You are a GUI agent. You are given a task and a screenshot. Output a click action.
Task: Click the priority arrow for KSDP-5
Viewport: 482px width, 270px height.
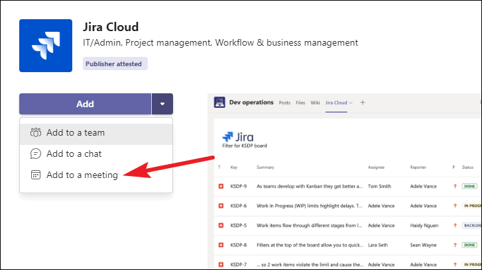(x=455, y=226)
